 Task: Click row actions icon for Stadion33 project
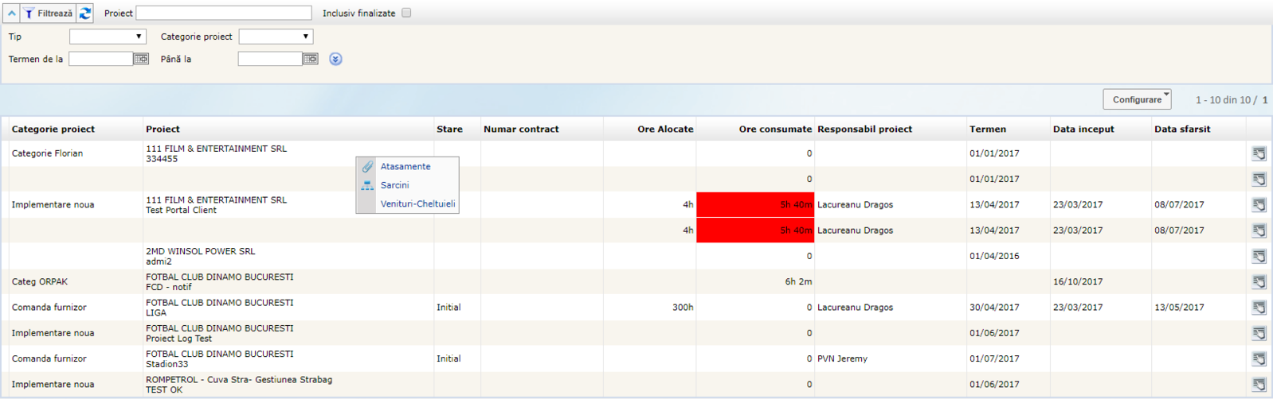[1259, 358]
